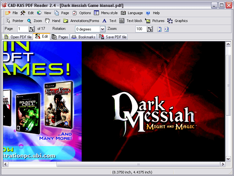The image size is (234, 176).
Task: Switch to the Bookmarks tab
Action: [x=83, y=37]
